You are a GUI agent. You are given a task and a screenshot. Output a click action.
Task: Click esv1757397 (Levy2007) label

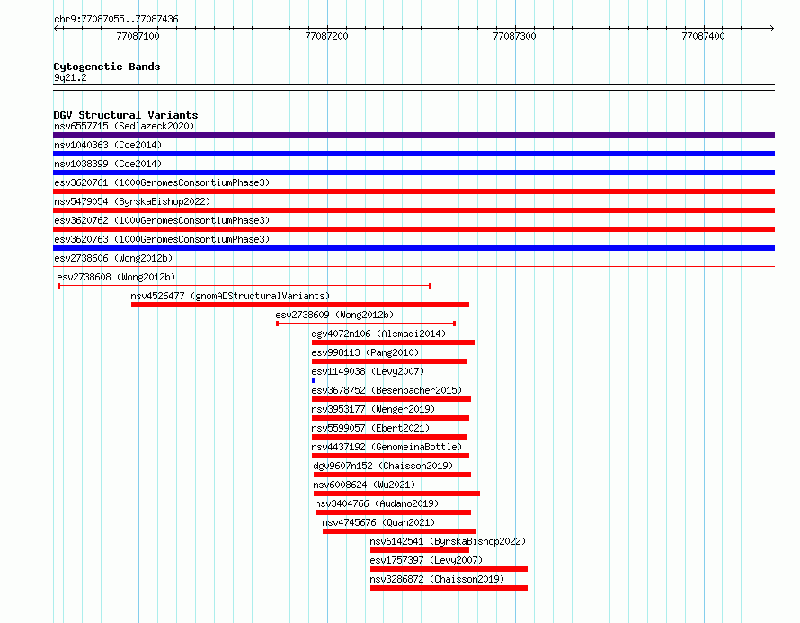(x=427, y=560)
